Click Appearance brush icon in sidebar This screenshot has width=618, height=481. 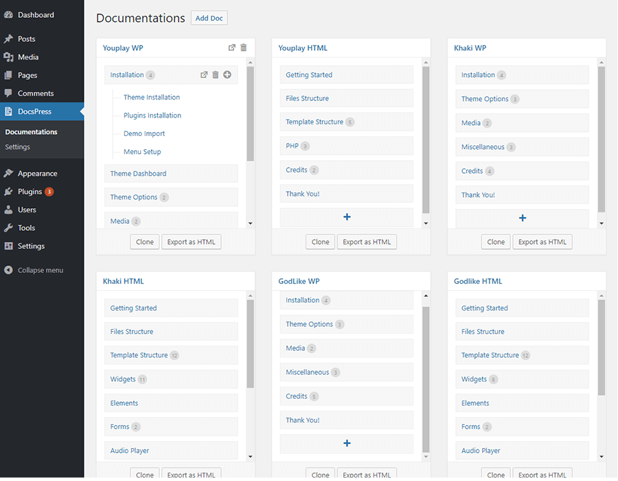8,173
